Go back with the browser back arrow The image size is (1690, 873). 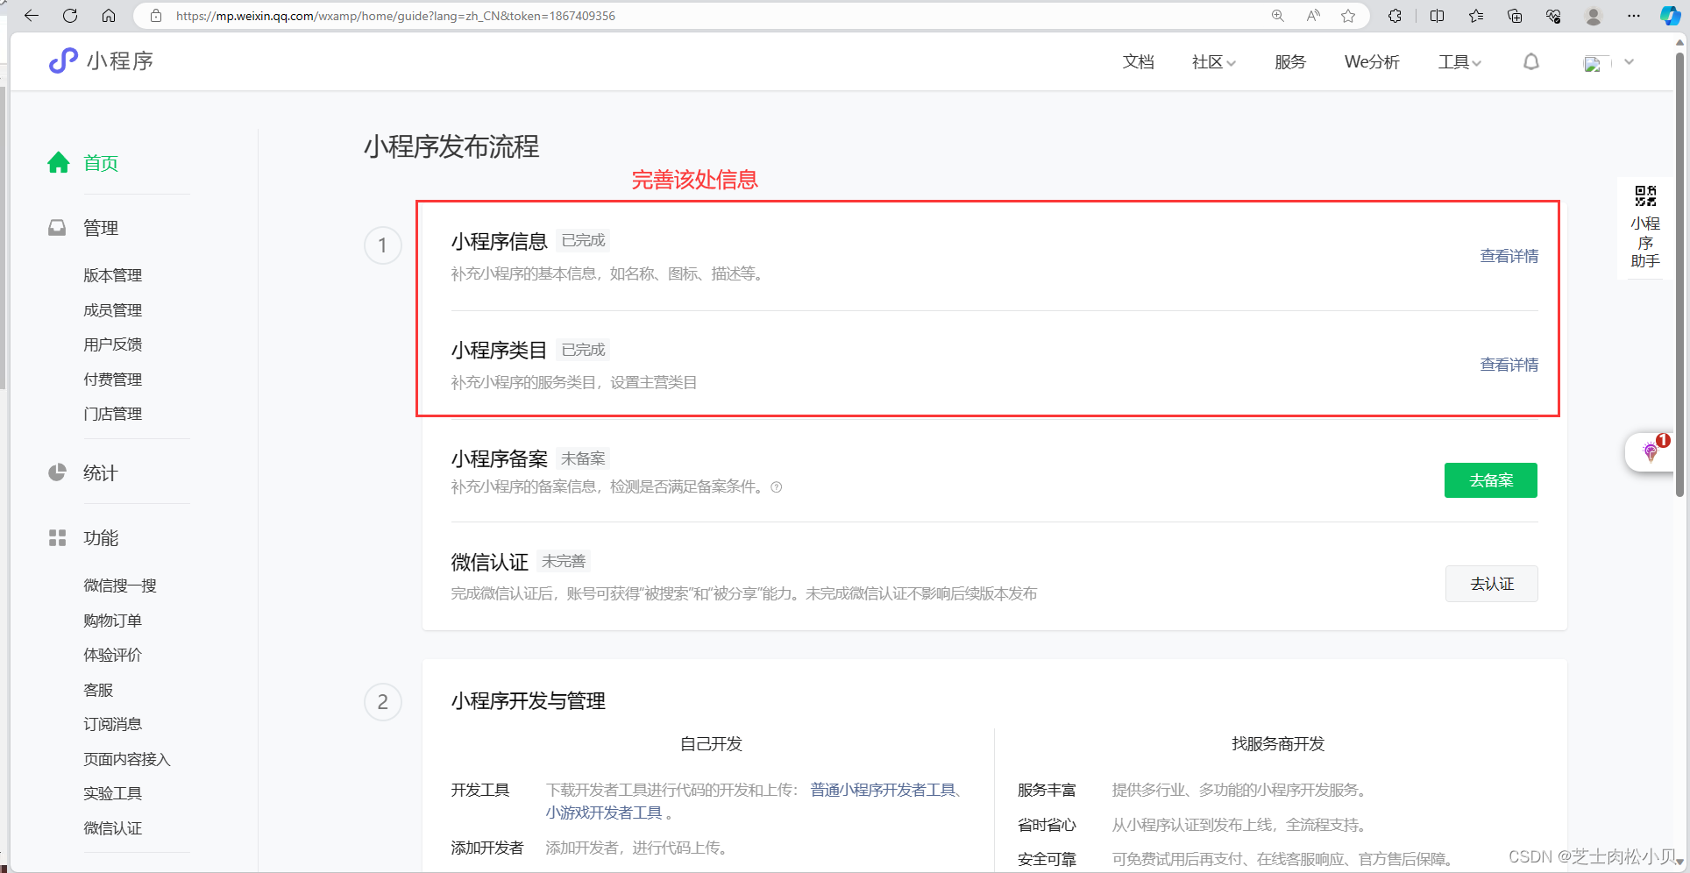click(32, 16)
